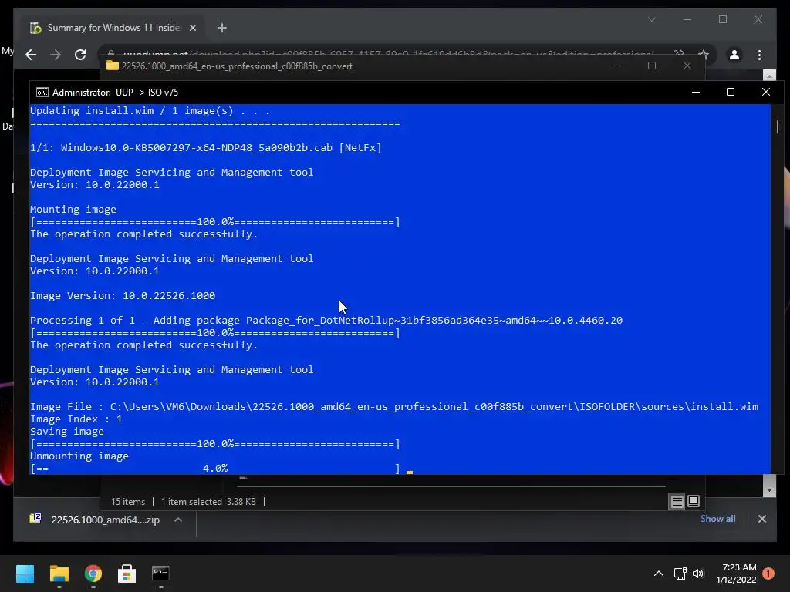Switch Explorer to details view
The height and width of the screenshot is (592, 790).
tap(677, 501)
